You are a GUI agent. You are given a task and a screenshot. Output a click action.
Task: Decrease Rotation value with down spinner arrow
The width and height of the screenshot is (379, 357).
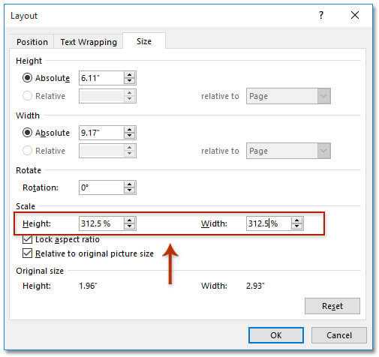(x=129, y=190)
